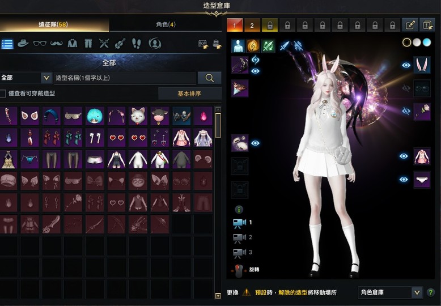Select the orange flame skill icon
Viewport: 441px width, 306px height.
(253, 46)
